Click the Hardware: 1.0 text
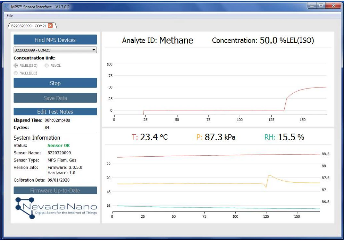 (x=61, y=173)
